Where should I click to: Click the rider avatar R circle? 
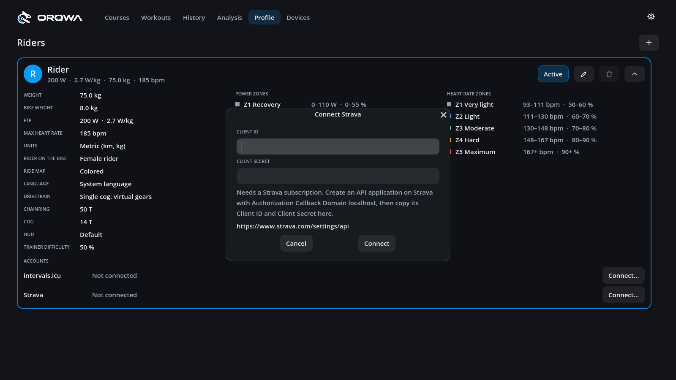pos(33,74)
